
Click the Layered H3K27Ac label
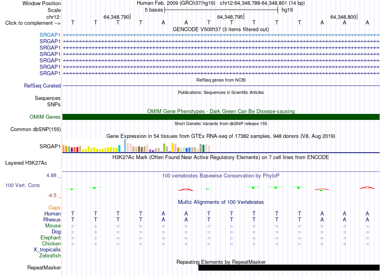[x=26, y=163]
